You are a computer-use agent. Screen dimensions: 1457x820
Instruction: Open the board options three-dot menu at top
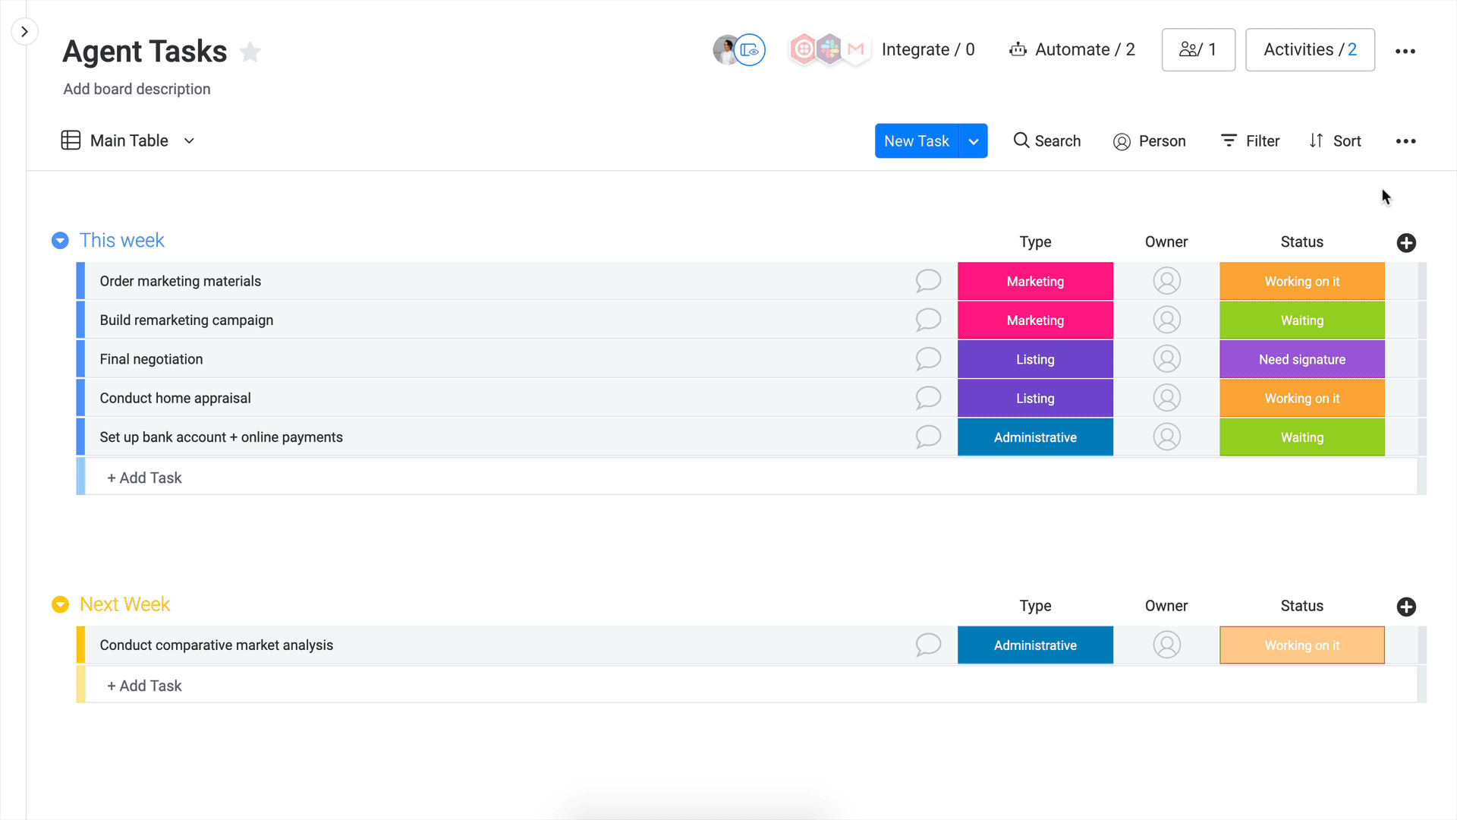click(x=1405, y=51)
